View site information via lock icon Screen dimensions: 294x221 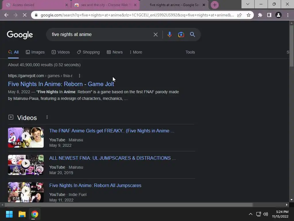click(36, 15)
